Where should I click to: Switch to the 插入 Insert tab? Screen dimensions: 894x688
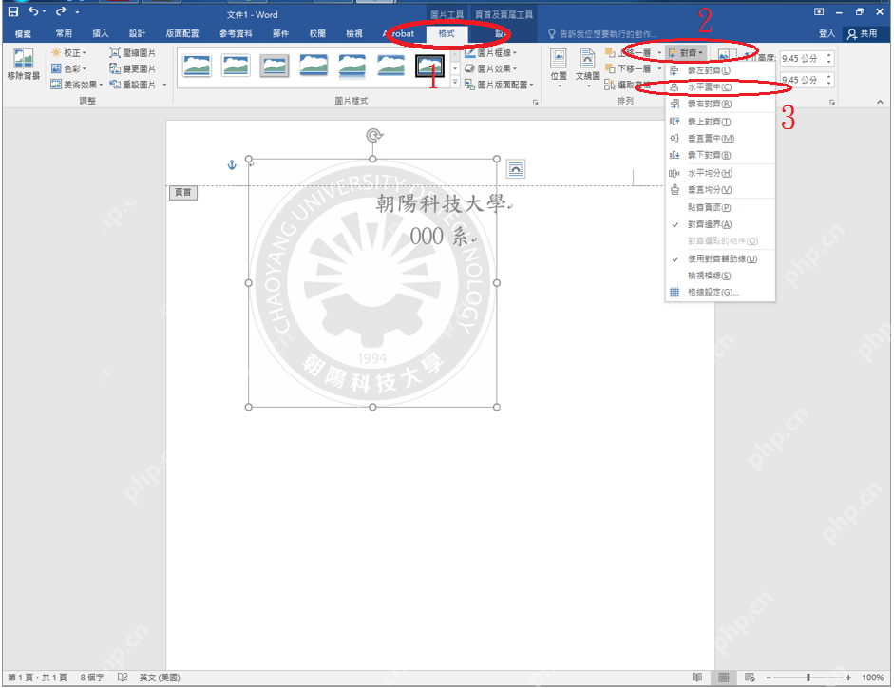click(101, 33)
